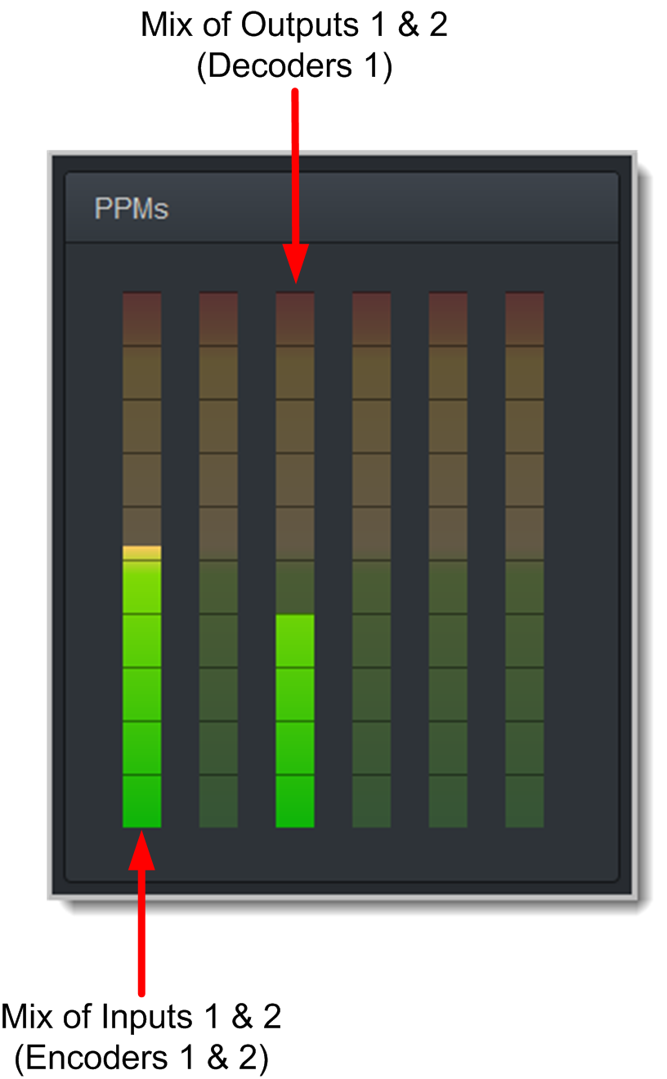Click the "Mix of Inputs 1 & 2" label
The height and width of the screenshot is (1079, 667).
[141, 1017]
